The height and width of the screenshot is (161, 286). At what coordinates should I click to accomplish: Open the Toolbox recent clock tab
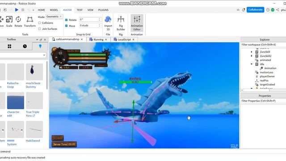(25, 47)
